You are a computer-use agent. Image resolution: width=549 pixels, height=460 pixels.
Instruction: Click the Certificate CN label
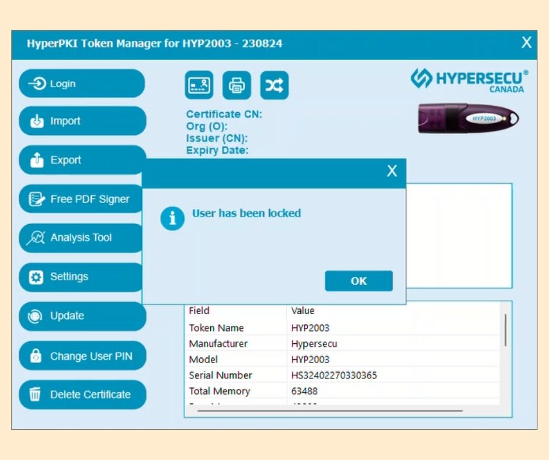[x=224, y=114]
